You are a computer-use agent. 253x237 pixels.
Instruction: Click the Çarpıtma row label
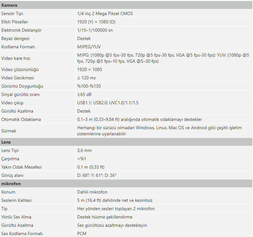point(10,159)
